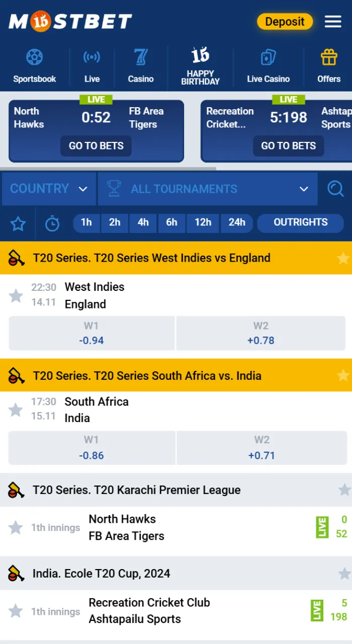Open the time filter stopwatch icon

point(52,223)
